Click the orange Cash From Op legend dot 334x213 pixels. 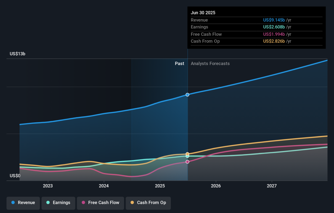(x=132, y=203)
